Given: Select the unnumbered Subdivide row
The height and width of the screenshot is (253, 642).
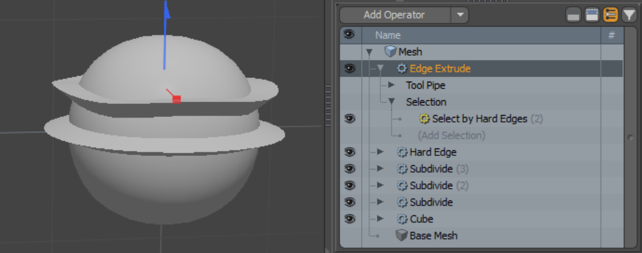Looking at the screenshot, I should coord(431,202).
